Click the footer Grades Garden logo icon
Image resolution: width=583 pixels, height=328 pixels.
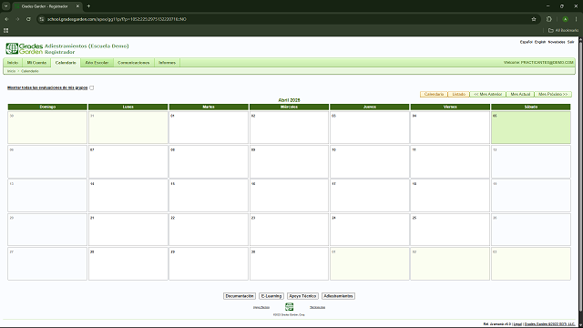click(x=290, y=307)
